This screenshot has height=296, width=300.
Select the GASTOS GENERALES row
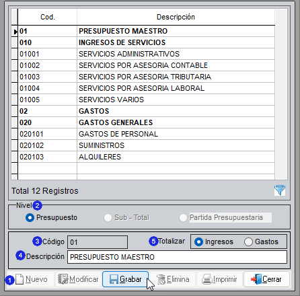click(x=146, y=122)
